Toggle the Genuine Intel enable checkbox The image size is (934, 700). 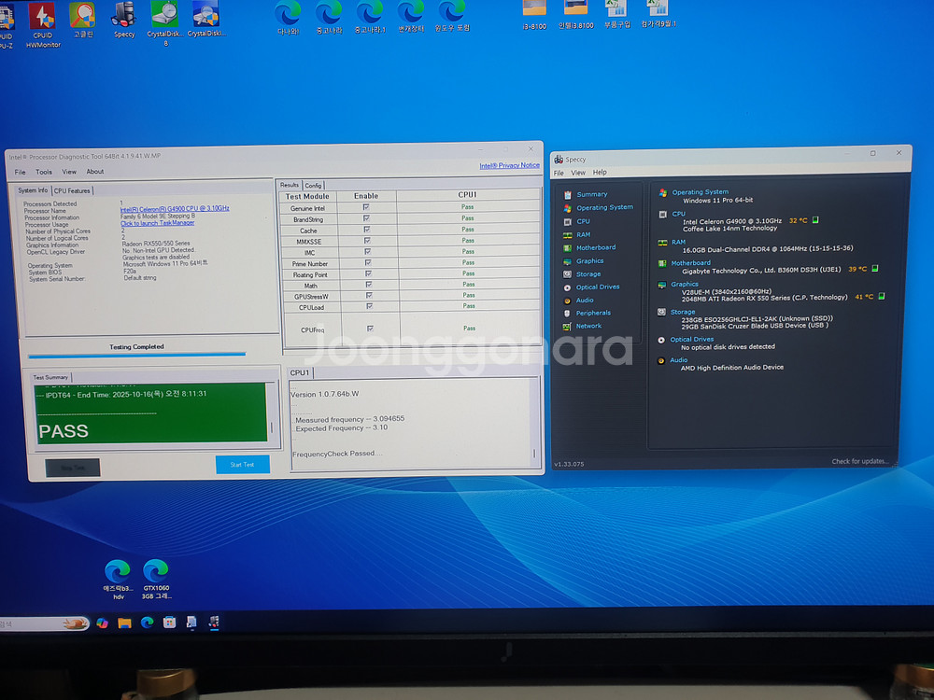click(367, 207)
